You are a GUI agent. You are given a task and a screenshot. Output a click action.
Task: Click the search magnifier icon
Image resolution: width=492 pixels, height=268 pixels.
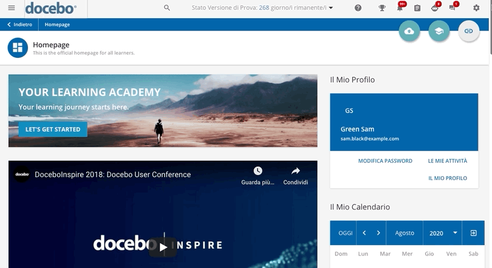tap(166, 8)
